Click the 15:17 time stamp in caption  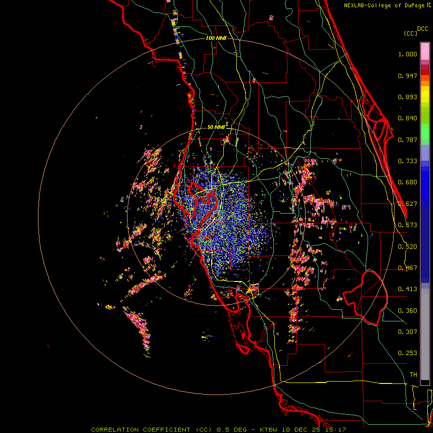click(x=335, y=430)
